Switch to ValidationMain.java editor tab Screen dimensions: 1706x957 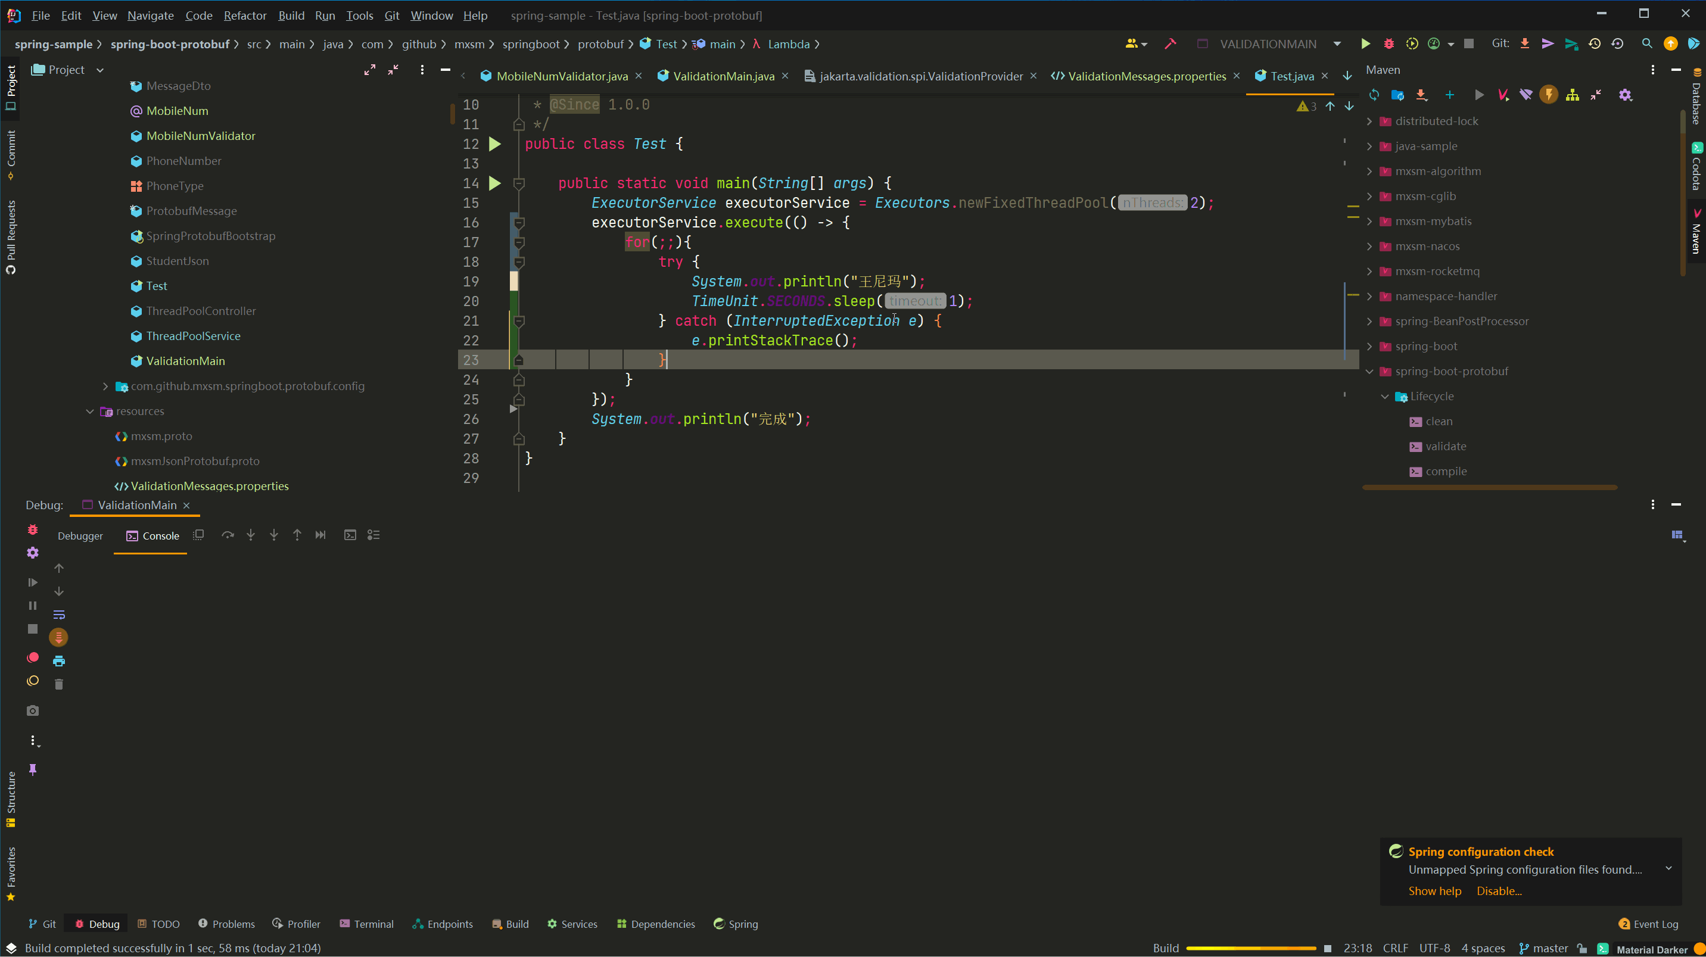coord(723,76)
